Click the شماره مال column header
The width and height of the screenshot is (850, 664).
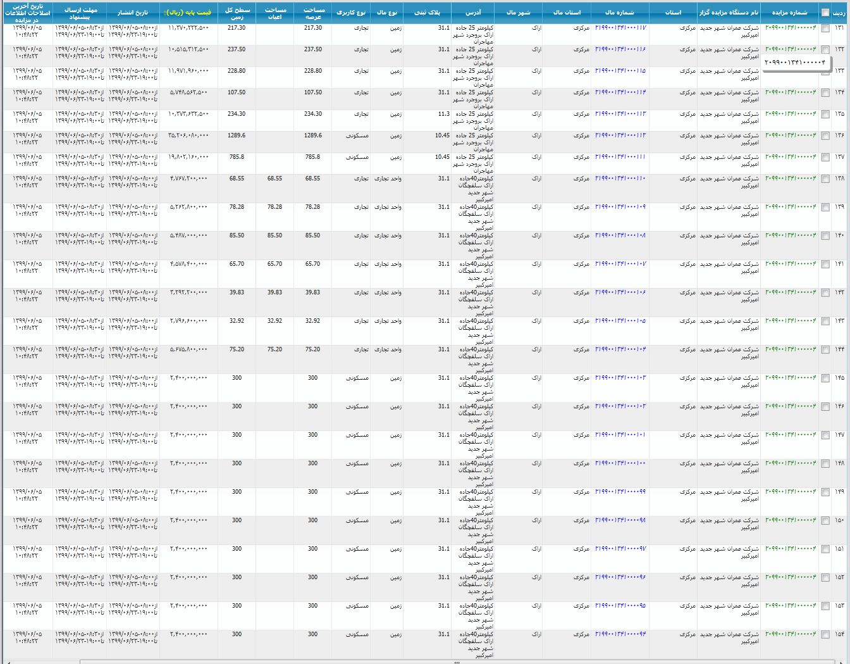tap(619, 13)
